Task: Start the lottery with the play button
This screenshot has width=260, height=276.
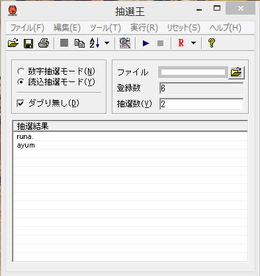Action: (x=146, y=43)
